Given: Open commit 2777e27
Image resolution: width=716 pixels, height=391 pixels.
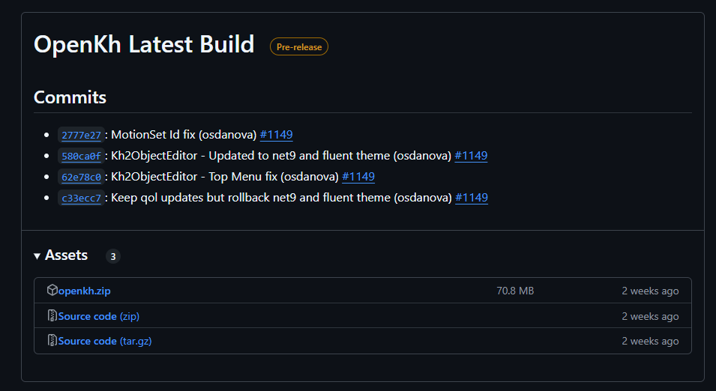Looking at the screenshot, I should (81, 135).
